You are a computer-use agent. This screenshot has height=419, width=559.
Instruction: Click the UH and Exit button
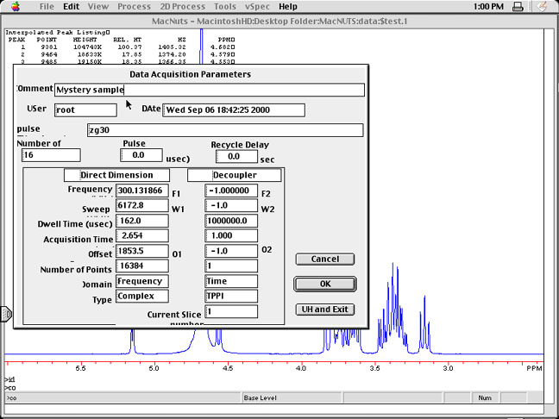point(324,310)
